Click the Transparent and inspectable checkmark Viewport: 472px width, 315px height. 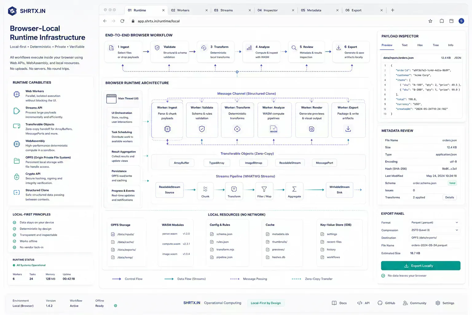click(x=14, y=235)
